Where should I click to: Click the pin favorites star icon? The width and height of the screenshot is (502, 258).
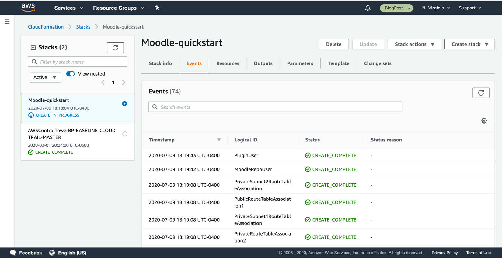(x=157, y=8)
